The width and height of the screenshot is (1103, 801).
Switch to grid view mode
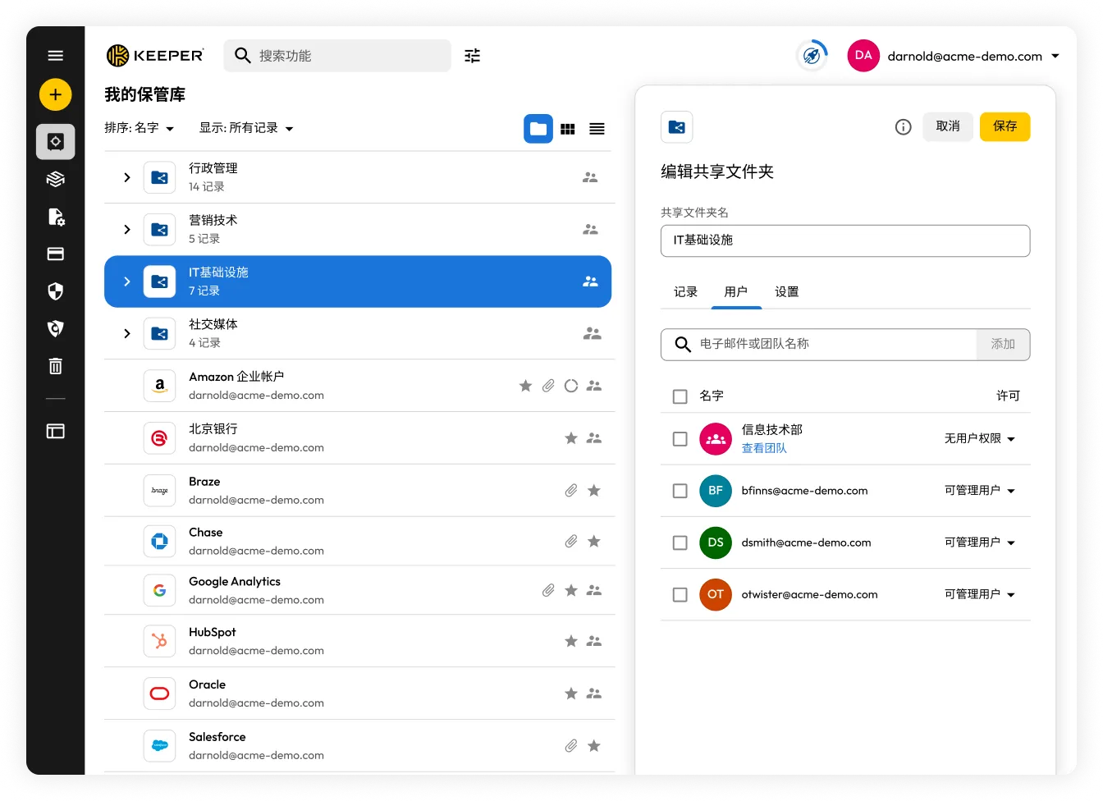click(568, 129)
